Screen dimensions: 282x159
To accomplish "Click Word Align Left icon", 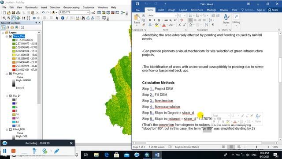I will [190, 20].
